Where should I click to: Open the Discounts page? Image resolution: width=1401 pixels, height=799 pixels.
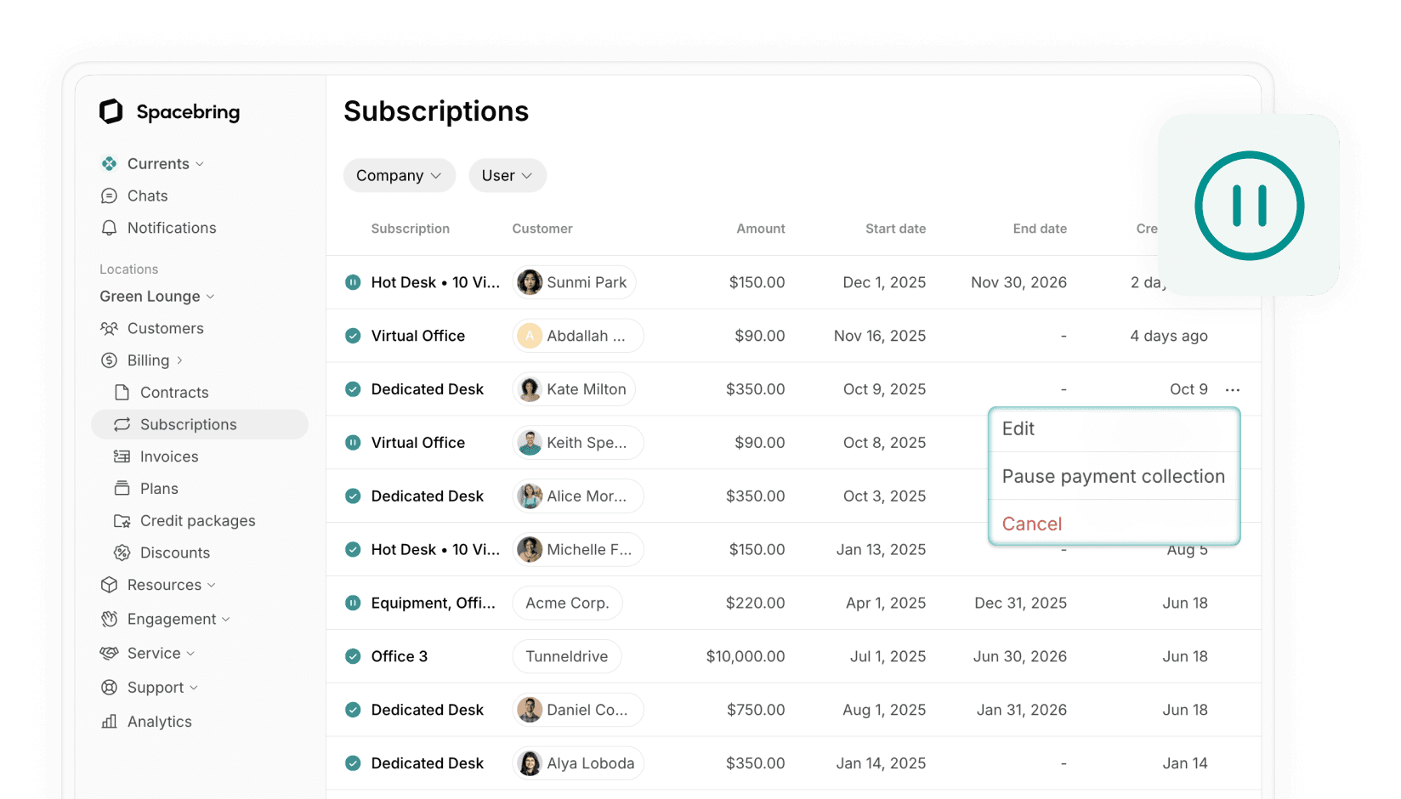pyautogui.click(x=175, y=552)
